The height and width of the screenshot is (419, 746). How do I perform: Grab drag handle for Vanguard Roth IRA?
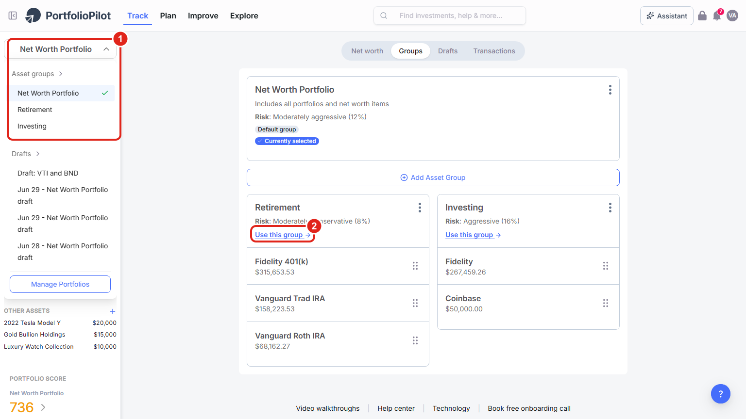pos(415,340)
